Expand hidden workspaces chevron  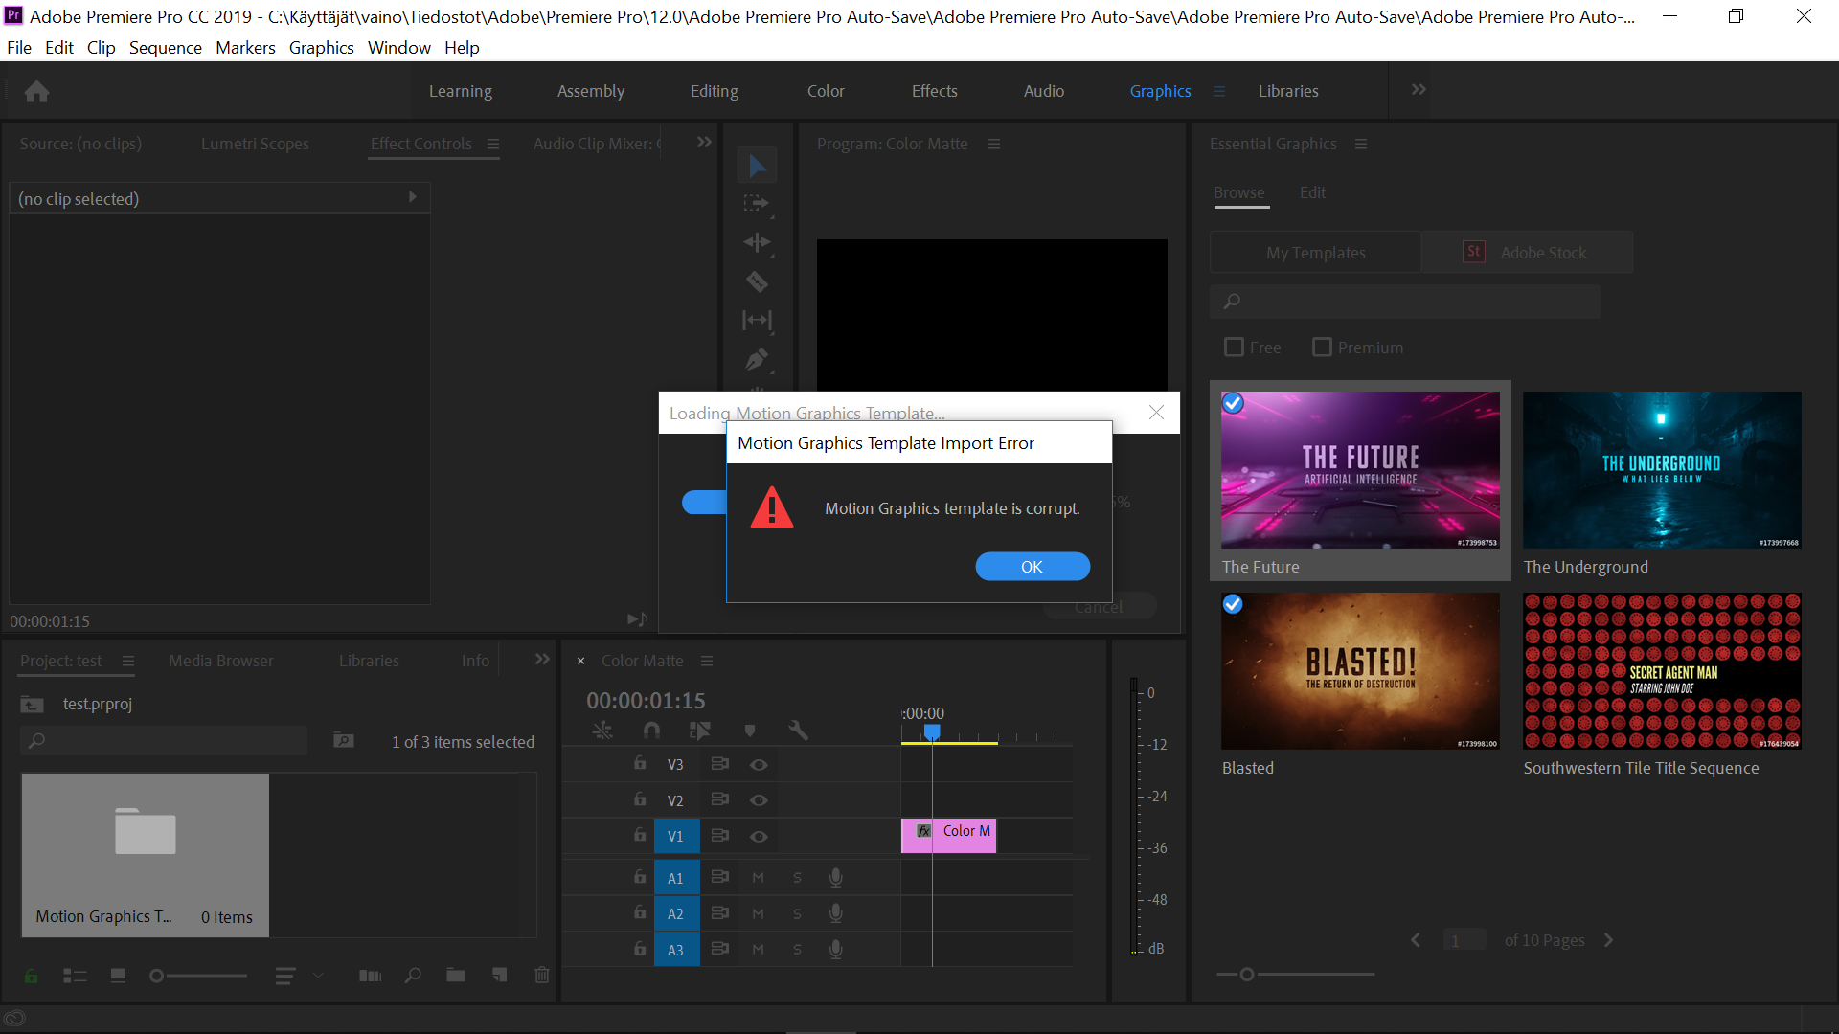tap(1419, 89)
